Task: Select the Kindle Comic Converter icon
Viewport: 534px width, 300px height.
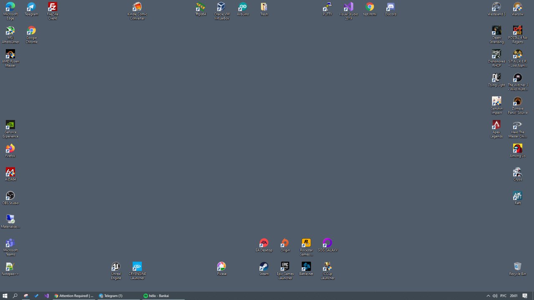Action: (x=137, y=10)
